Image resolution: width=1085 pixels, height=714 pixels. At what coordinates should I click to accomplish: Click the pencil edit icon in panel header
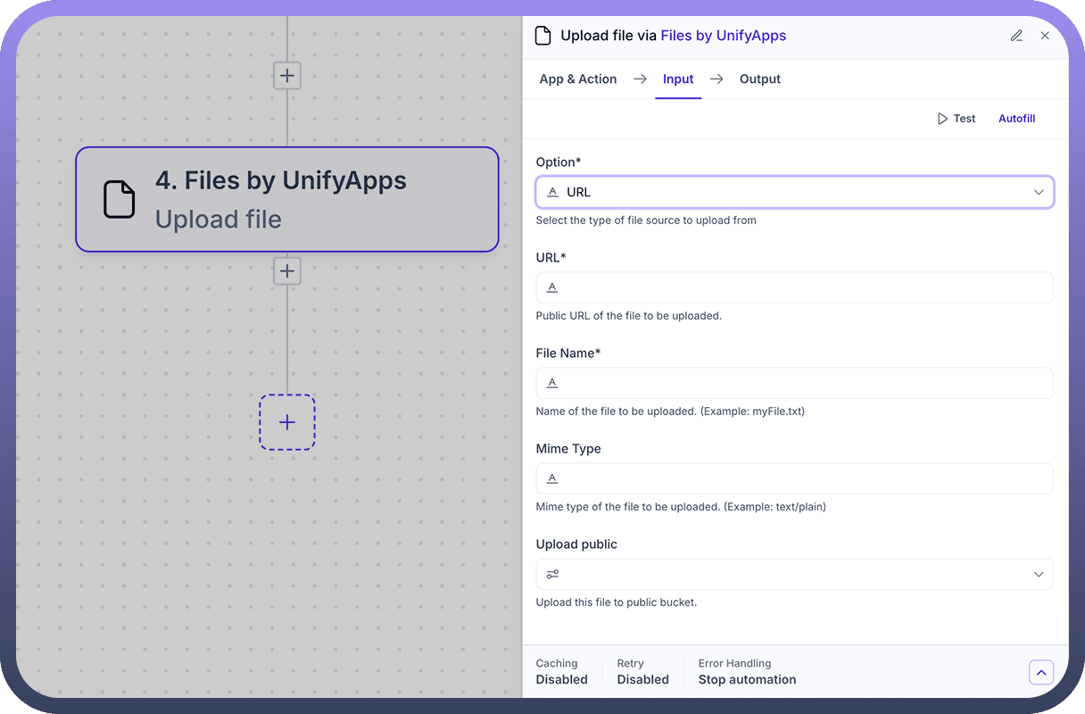click(1016, 36)
